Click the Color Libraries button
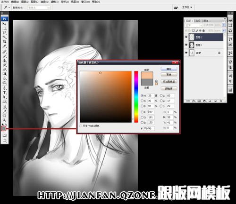This screenshot has width=236, height=204. (x=169, y=88)
